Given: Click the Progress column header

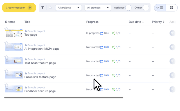Looking at the screenshot, I should pyautogui.click(x=92, y=22).
